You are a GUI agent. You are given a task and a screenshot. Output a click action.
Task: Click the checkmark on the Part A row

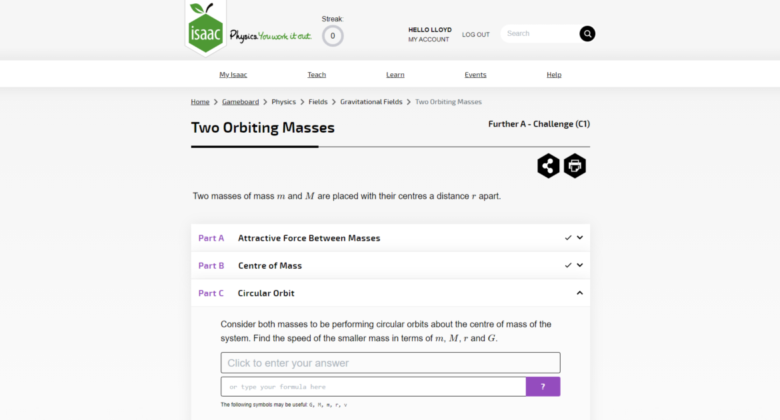(567, 238)
